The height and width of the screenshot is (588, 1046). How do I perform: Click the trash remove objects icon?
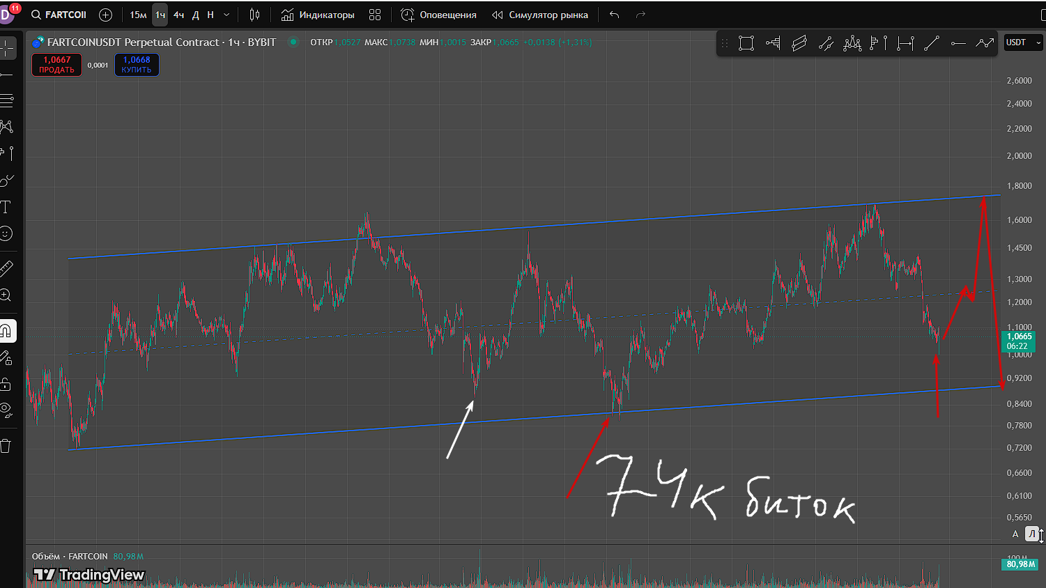click(6, 446)
